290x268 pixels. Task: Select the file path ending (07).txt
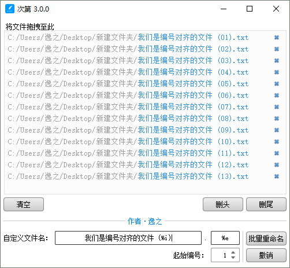pos(128,107)
